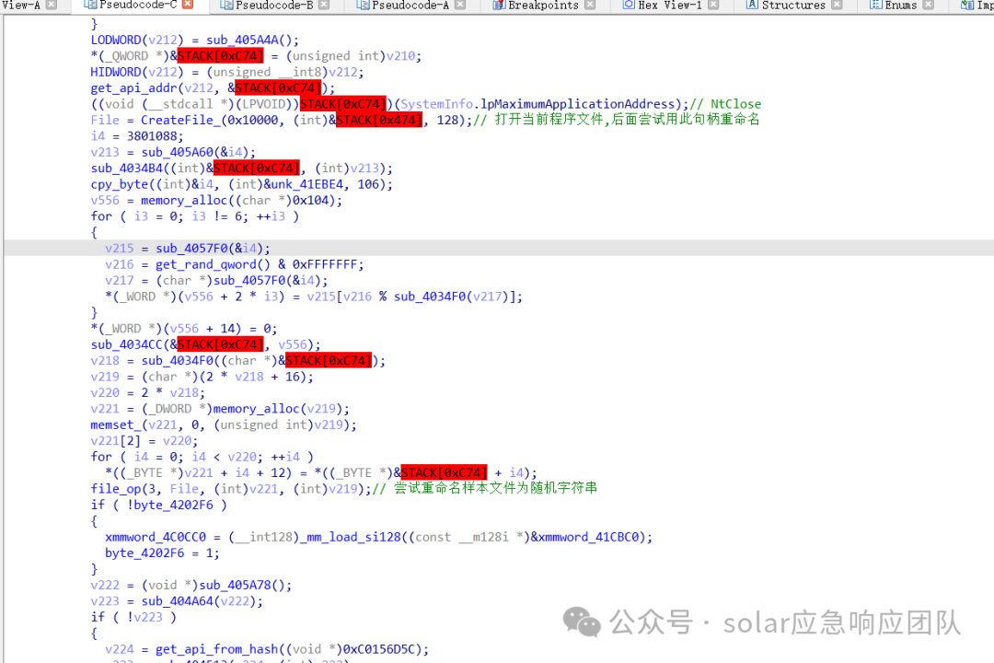This screenshot has width=994, height=663.
Task: Click sub_4057F0 on the v217 line
Action: point(249,281)
